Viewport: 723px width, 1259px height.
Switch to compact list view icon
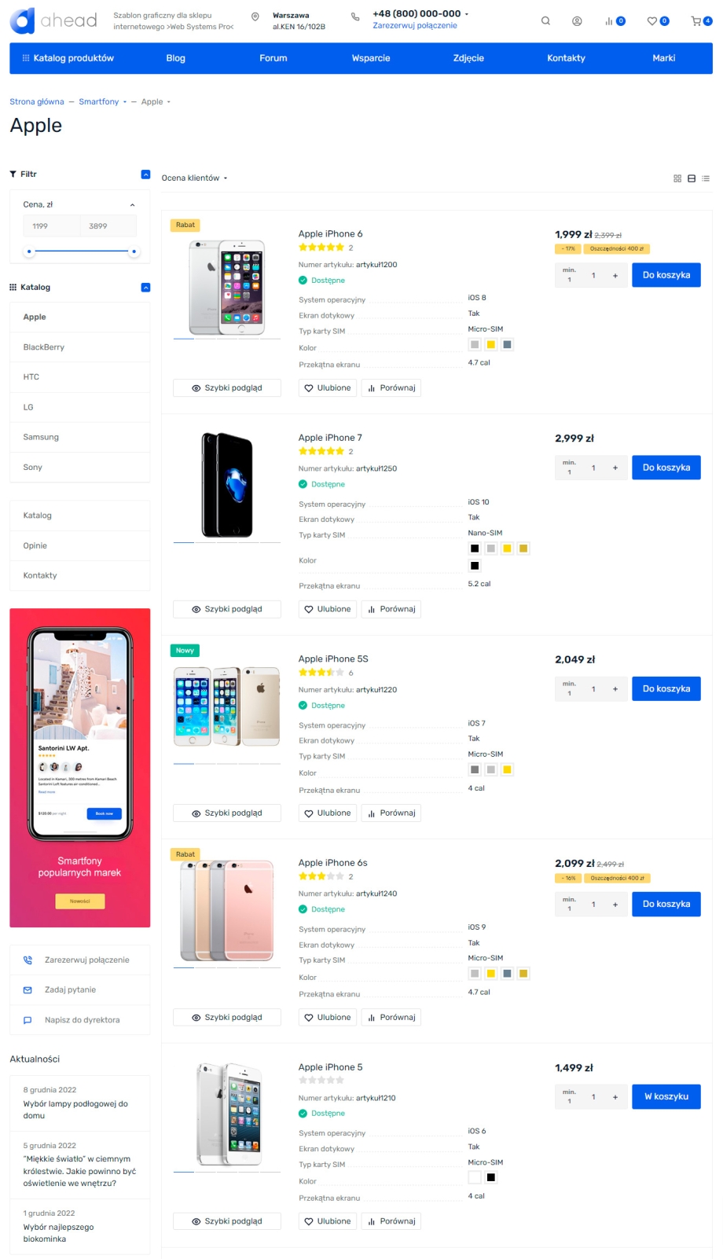click(x=706, y=178)
